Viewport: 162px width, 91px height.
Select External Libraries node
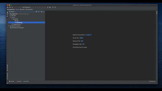point(15,26)
